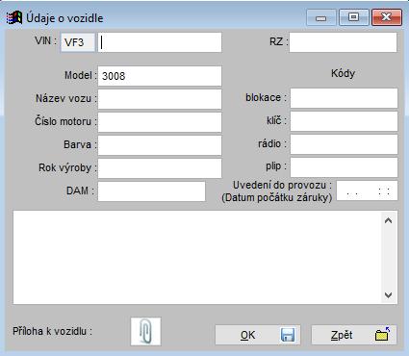Image resolution: width=409 pixels, height=356 pixels.
Task: Click the floppy disk save icon on OK
Action: pyautogui.click(x=288, y=335)
